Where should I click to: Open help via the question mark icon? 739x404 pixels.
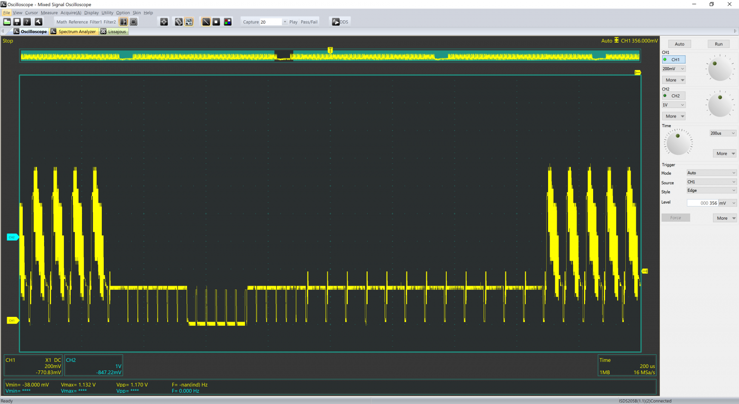click(27, 21)
